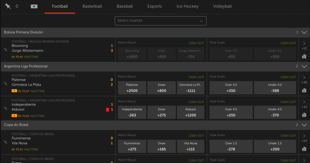
Task: Pin the Platense vs Gimnasia La Plata match
Action: [x=5, y=84]
